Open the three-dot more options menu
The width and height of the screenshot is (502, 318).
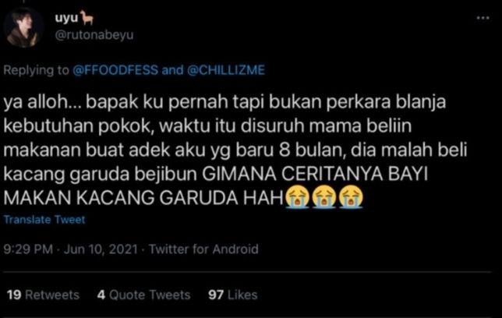click(x=483, y=18)
